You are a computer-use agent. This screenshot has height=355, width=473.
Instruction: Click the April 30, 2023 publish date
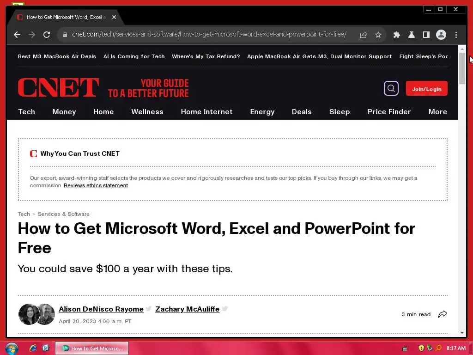(95, 321)
